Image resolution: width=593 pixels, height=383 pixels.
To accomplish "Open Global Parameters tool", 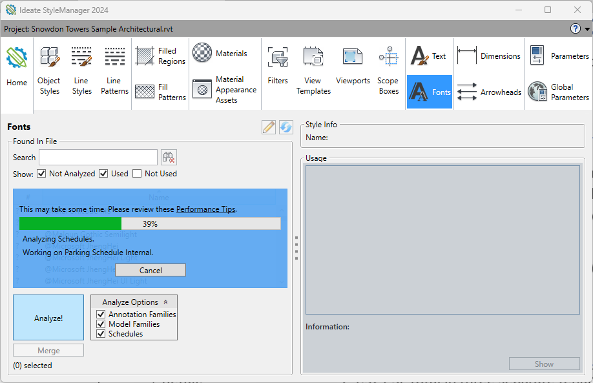I will [x=558, y=92].
